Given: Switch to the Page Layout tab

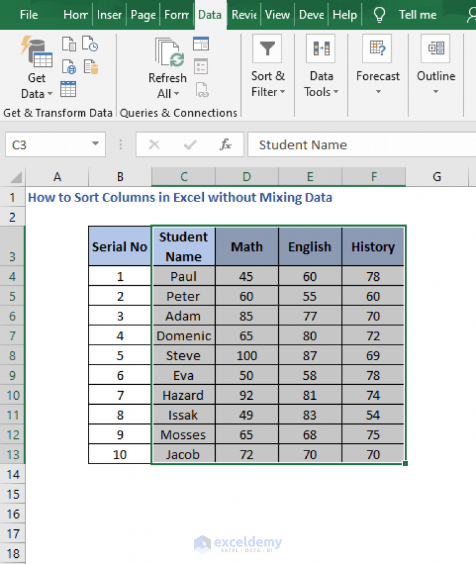Looking at the screenshot, I should (143, 15).
